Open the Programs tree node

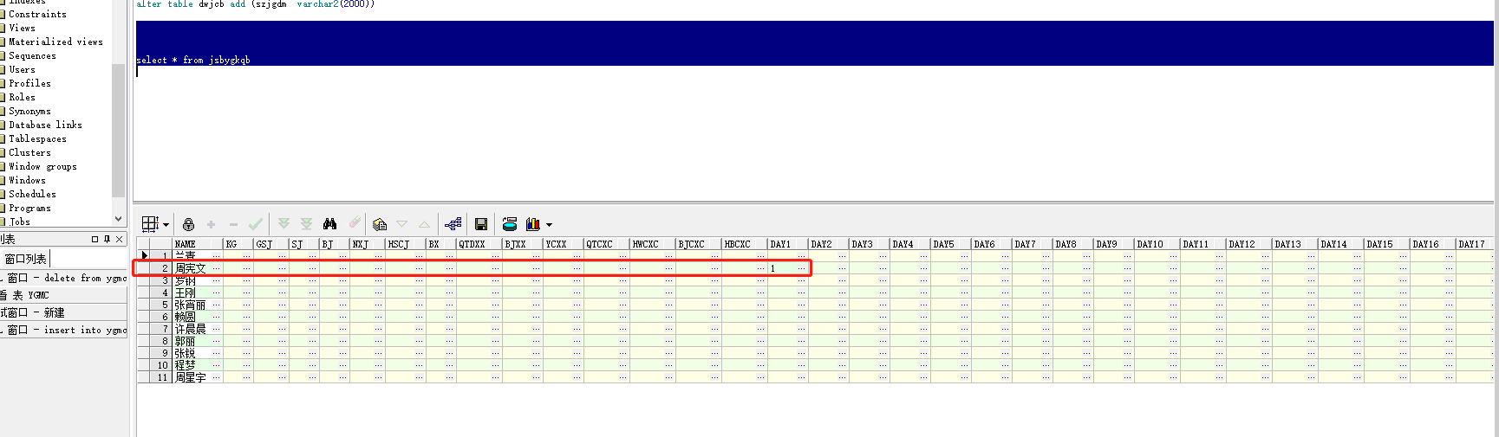(29, 208)
